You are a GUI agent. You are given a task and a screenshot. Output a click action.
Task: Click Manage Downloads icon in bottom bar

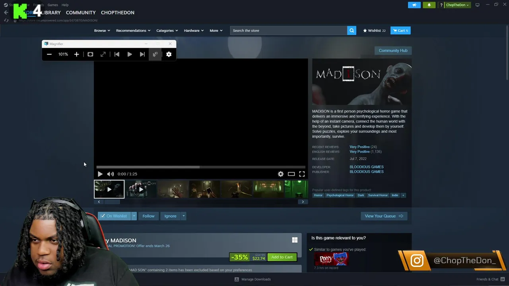click(237, 279)
